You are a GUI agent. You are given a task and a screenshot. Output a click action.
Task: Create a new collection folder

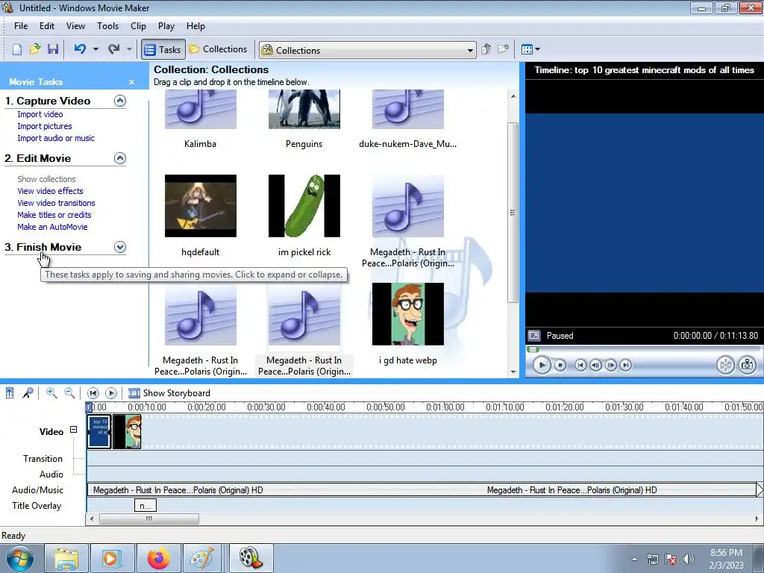(503, 49)
